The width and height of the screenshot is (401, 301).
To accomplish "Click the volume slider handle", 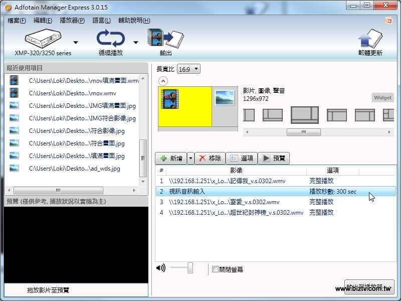I will (x=190, y=268).
